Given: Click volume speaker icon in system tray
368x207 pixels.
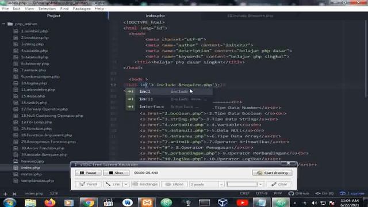Looking at the screenshot, I should tap(314, 203).
